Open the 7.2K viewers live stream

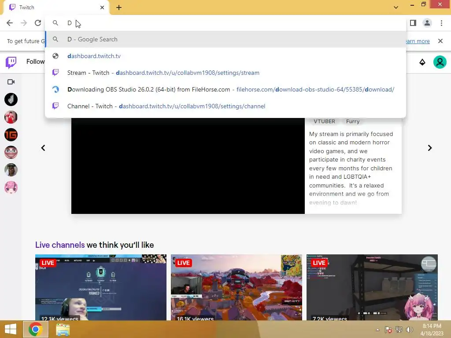point(372,287)
